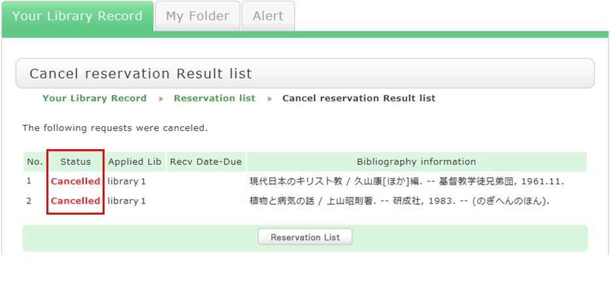Click the breadcrumb arrow after Your Library Record
Viewport: 611px width, 301px height.
click(161, 99)
